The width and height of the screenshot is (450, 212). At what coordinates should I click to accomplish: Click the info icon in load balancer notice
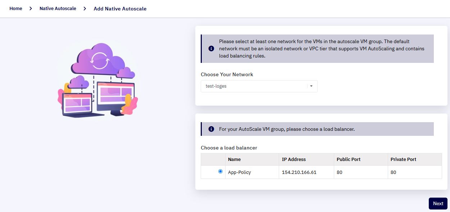[211, 129]
